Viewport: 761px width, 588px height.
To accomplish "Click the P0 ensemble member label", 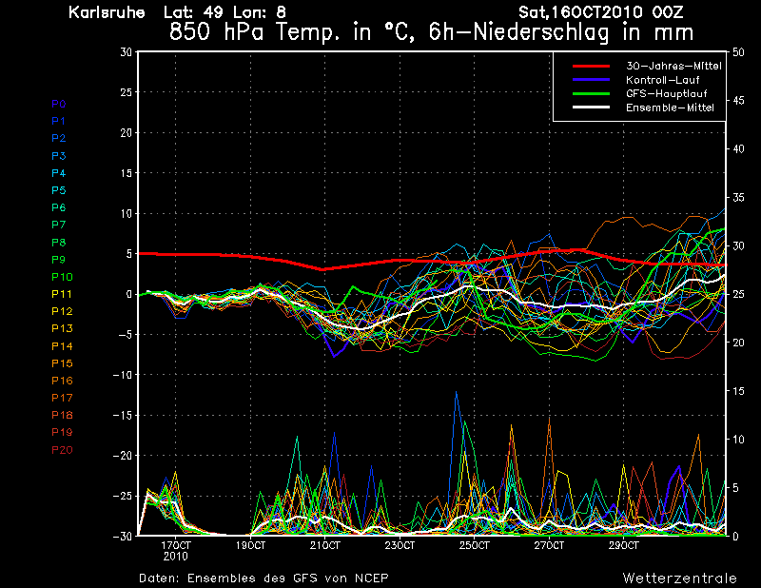I will pos(59,104).
